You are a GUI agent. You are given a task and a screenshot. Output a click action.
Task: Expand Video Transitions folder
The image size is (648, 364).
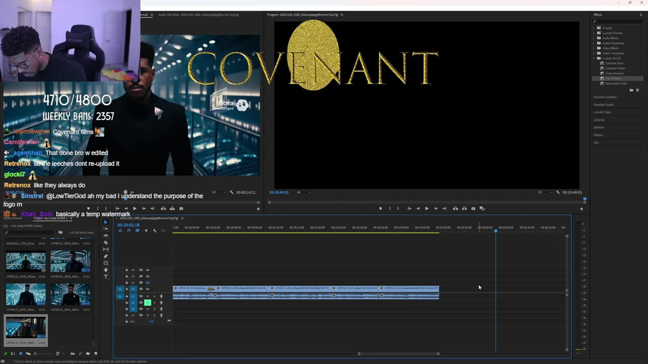coord(594,53)
